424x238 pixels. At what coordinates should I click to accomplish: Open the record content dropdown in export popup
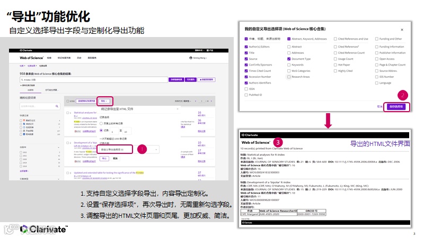[128, 150]
